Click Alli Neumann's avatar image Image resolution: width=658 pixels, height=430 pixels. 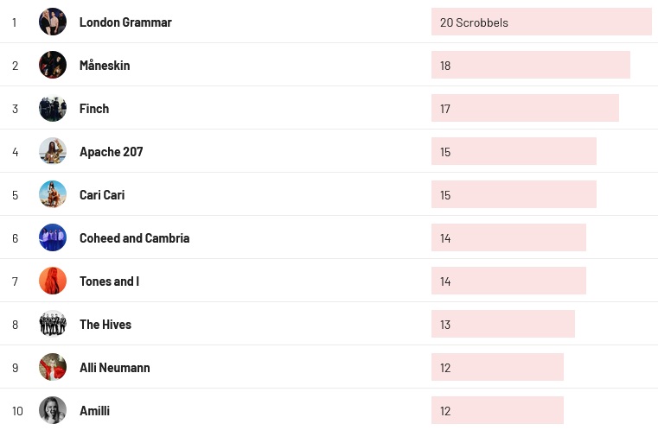53,367
